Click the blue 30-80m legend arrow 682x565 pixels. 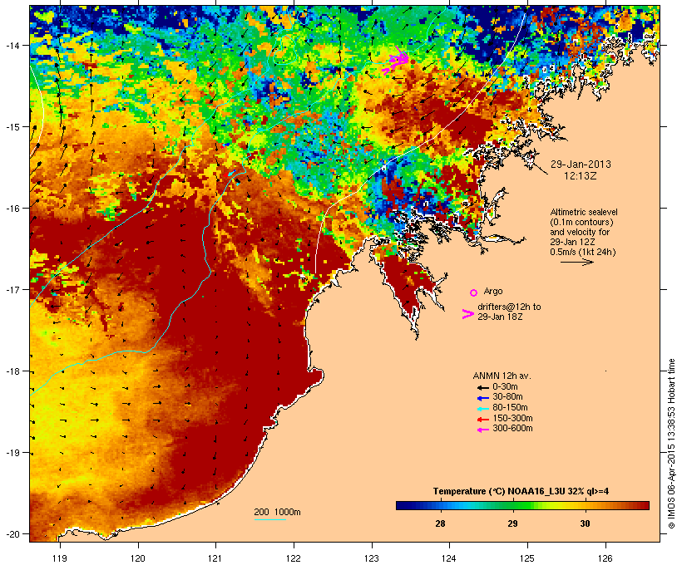point(482,398)
